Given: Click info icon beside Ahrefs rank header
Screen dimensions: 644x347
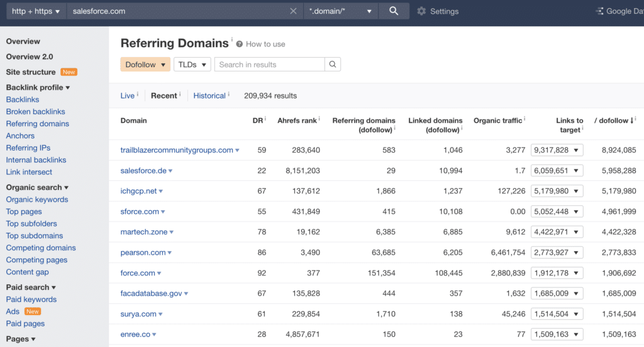Looking at the screenshot, I should (x=319, y=119).
